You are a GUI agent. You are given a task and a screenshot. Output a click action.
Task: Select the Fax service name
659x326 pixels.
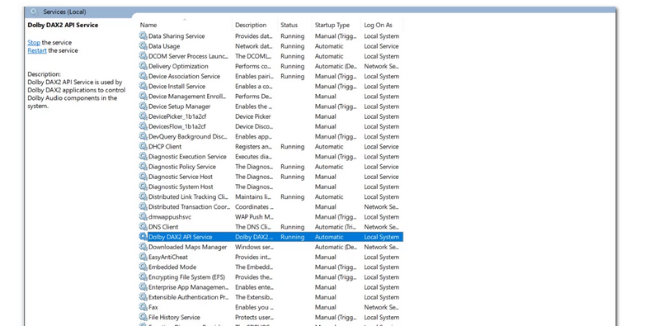pyautogui.click(x=153, y=308)
